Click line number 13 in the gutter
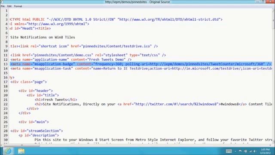The image size is (275, 155). point(6,64)
